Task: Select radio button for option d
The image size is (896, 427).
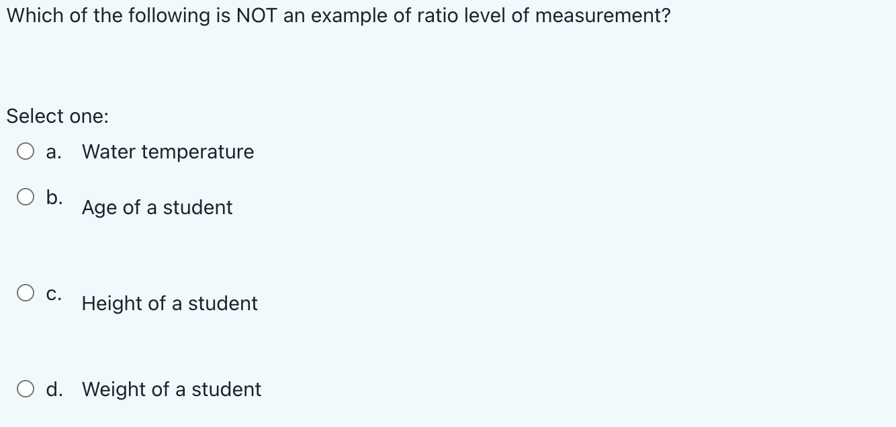Action: pos(26,388)
